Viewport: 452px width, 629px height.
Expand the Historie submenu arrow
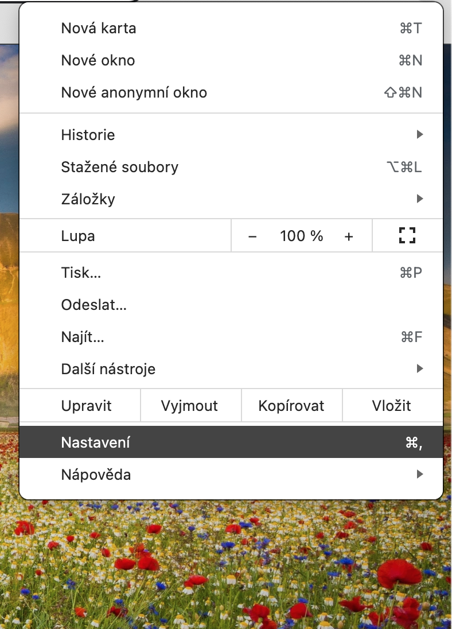tap(420, 135)
